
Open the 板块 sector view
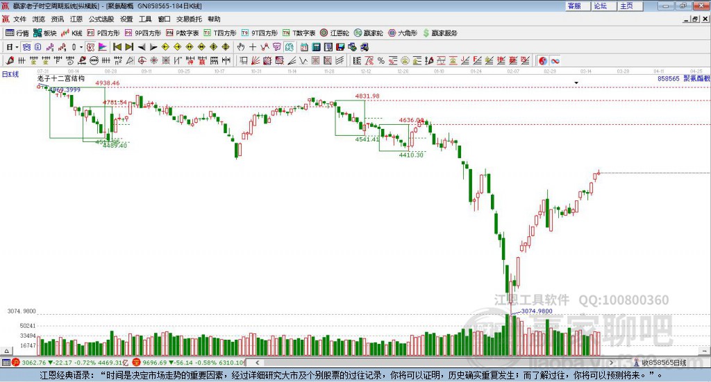click(x=45, y=33)
